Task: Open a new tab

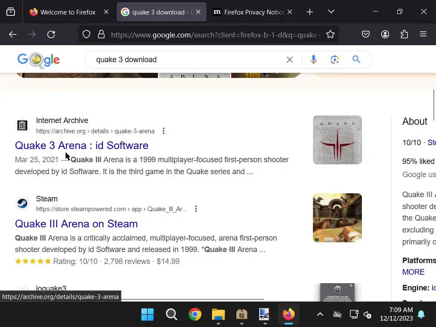Action: [x=310, y=12]
